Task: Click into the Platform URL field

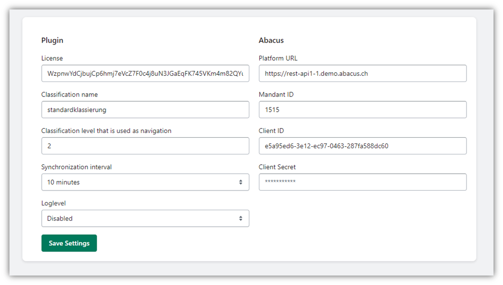Action: [362, 73]
